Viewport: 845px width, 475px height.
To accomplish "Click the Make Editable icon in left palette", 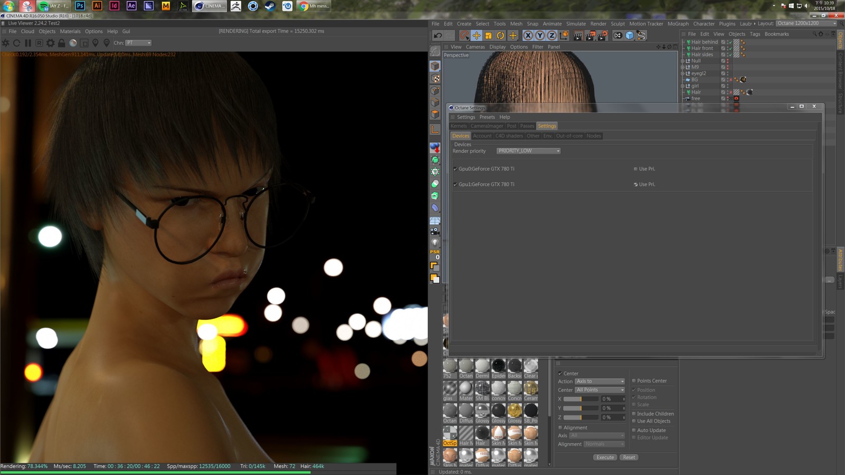I will (435, 51).
